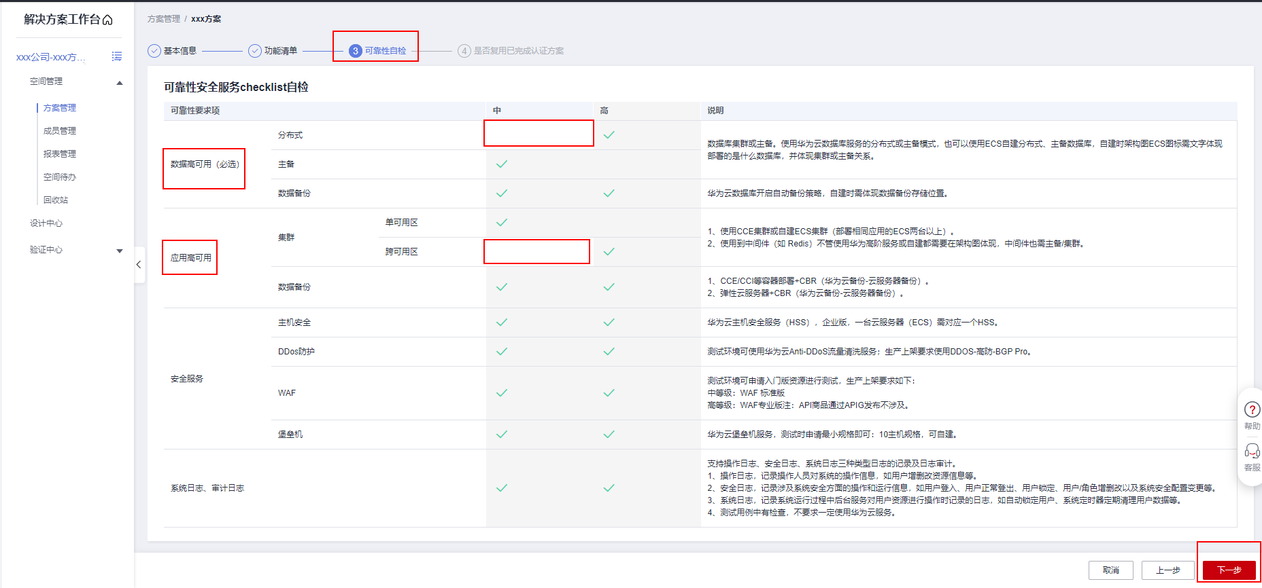Click the 高 checkmark in the 跨可用区 row
This screenshot has width=1262, height=588.
(x=609, y=252)
